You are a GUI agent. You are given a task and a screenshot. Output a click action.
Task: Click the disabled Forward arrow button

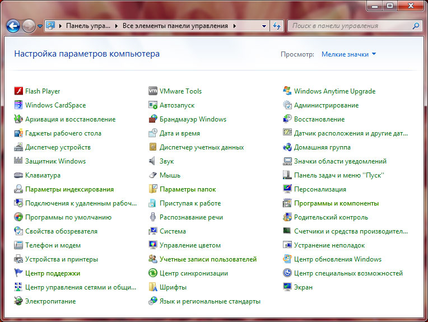coord(29,26)
